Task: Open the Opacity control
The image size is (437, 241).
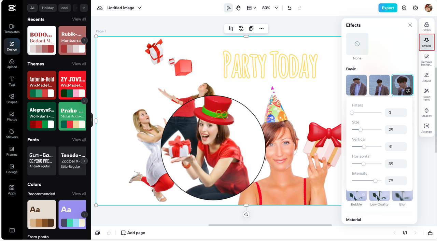Action: [426, 112]
